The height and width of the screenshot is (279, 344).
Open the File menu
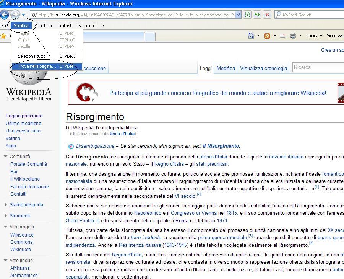point(4,26)
